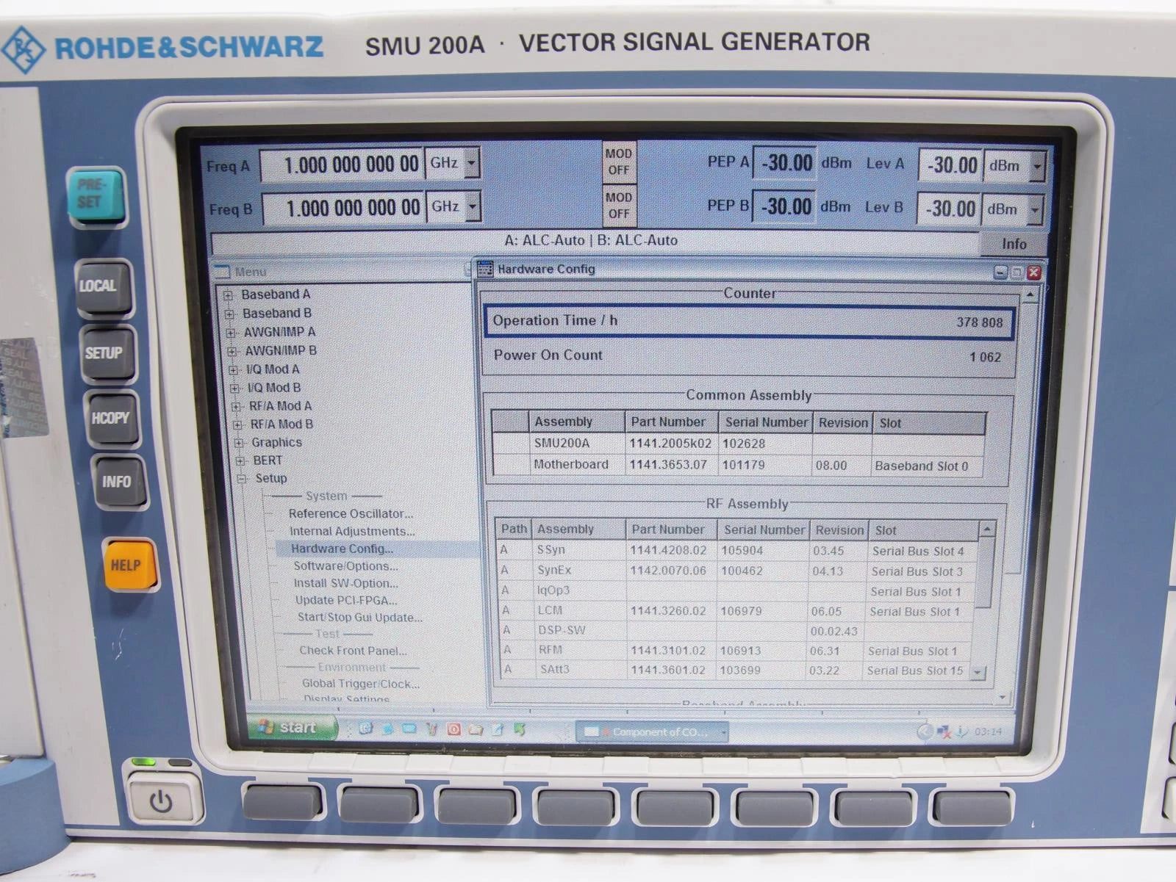Image resolution: width=1176 pixels, height=882 pixels.
Task: Expand I/Q Mod B tree node
Action: pos(234,388)
